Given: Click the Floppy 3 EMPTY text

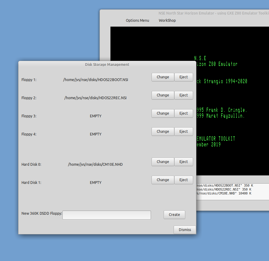Looking at the screenshot, I should click(96, 116).
